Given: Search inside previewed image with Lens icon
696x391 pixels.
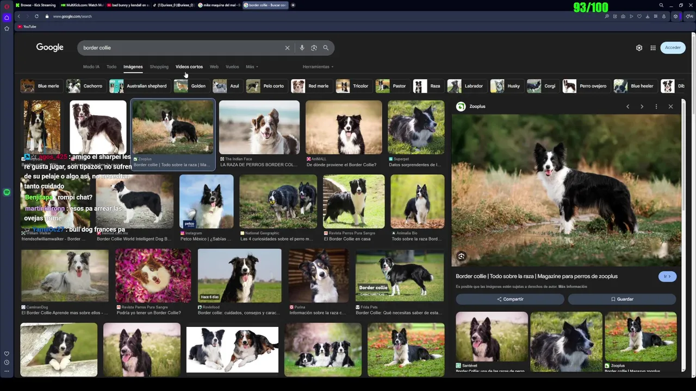Looking at the screenshot, I should click(461, 256).
